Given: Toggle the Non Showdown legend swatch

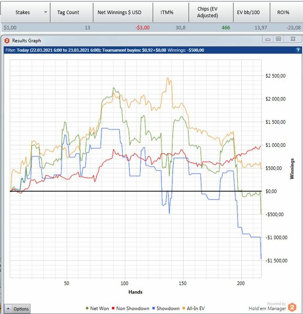Looking at the screenshot, I should (x=113, y=309).
